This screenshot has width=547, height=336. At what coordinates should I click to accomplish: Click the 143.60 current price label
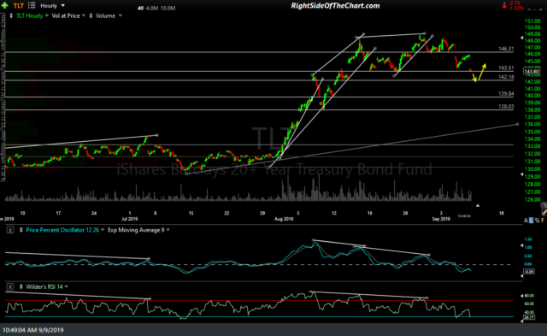[x=532, y=72]
